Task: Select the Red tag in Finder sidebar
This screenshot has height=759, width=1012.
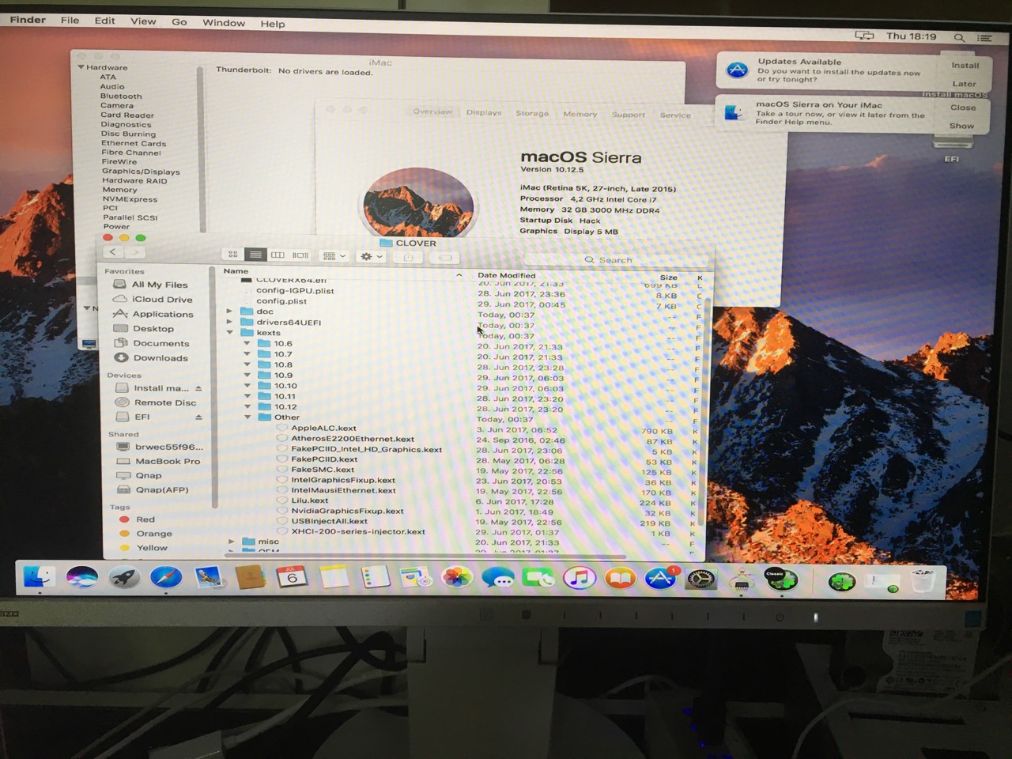Action: pyautogui.click(x=145, y=519)
